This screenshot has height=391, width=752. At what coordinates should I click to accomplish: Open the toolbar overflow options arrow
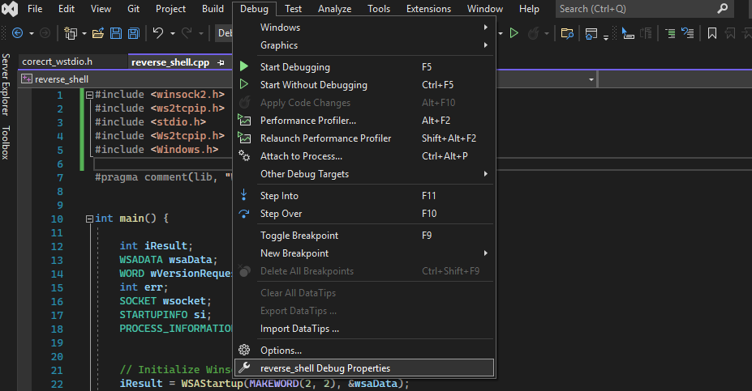pyautogui.click(x=606, y=36)
